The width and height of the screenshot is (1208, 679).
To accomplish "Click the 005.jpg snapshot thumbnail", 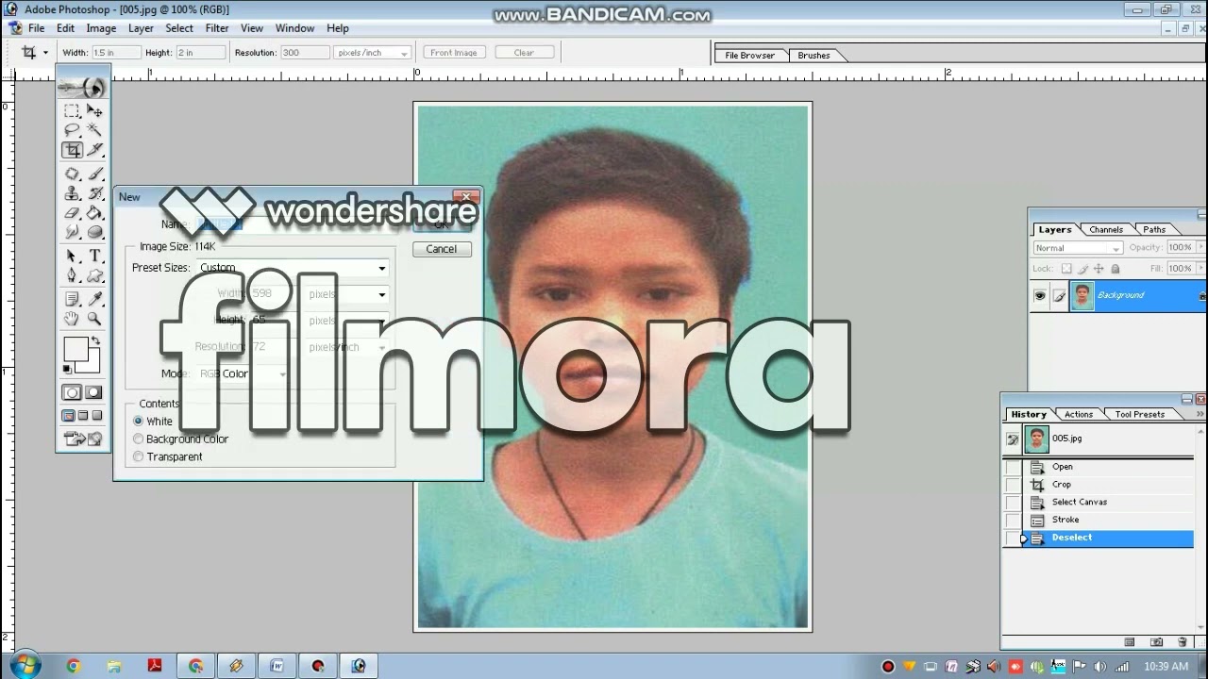I will click(1036, 439).
